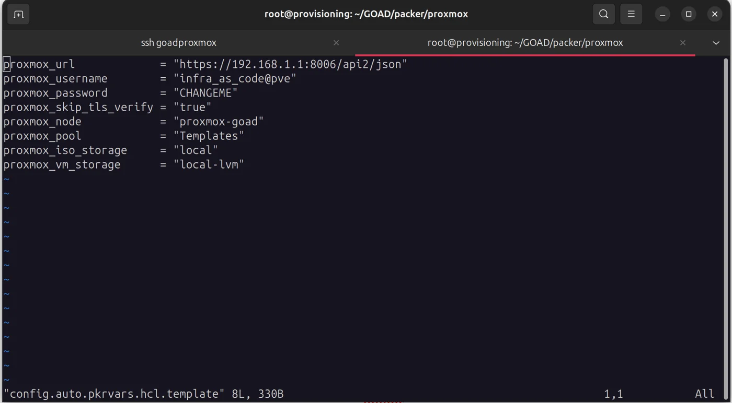Image resolution: width=732 pixels, height=403 pixels.
Task: Click the terminal search icon
Action: (x=603, y=14)
